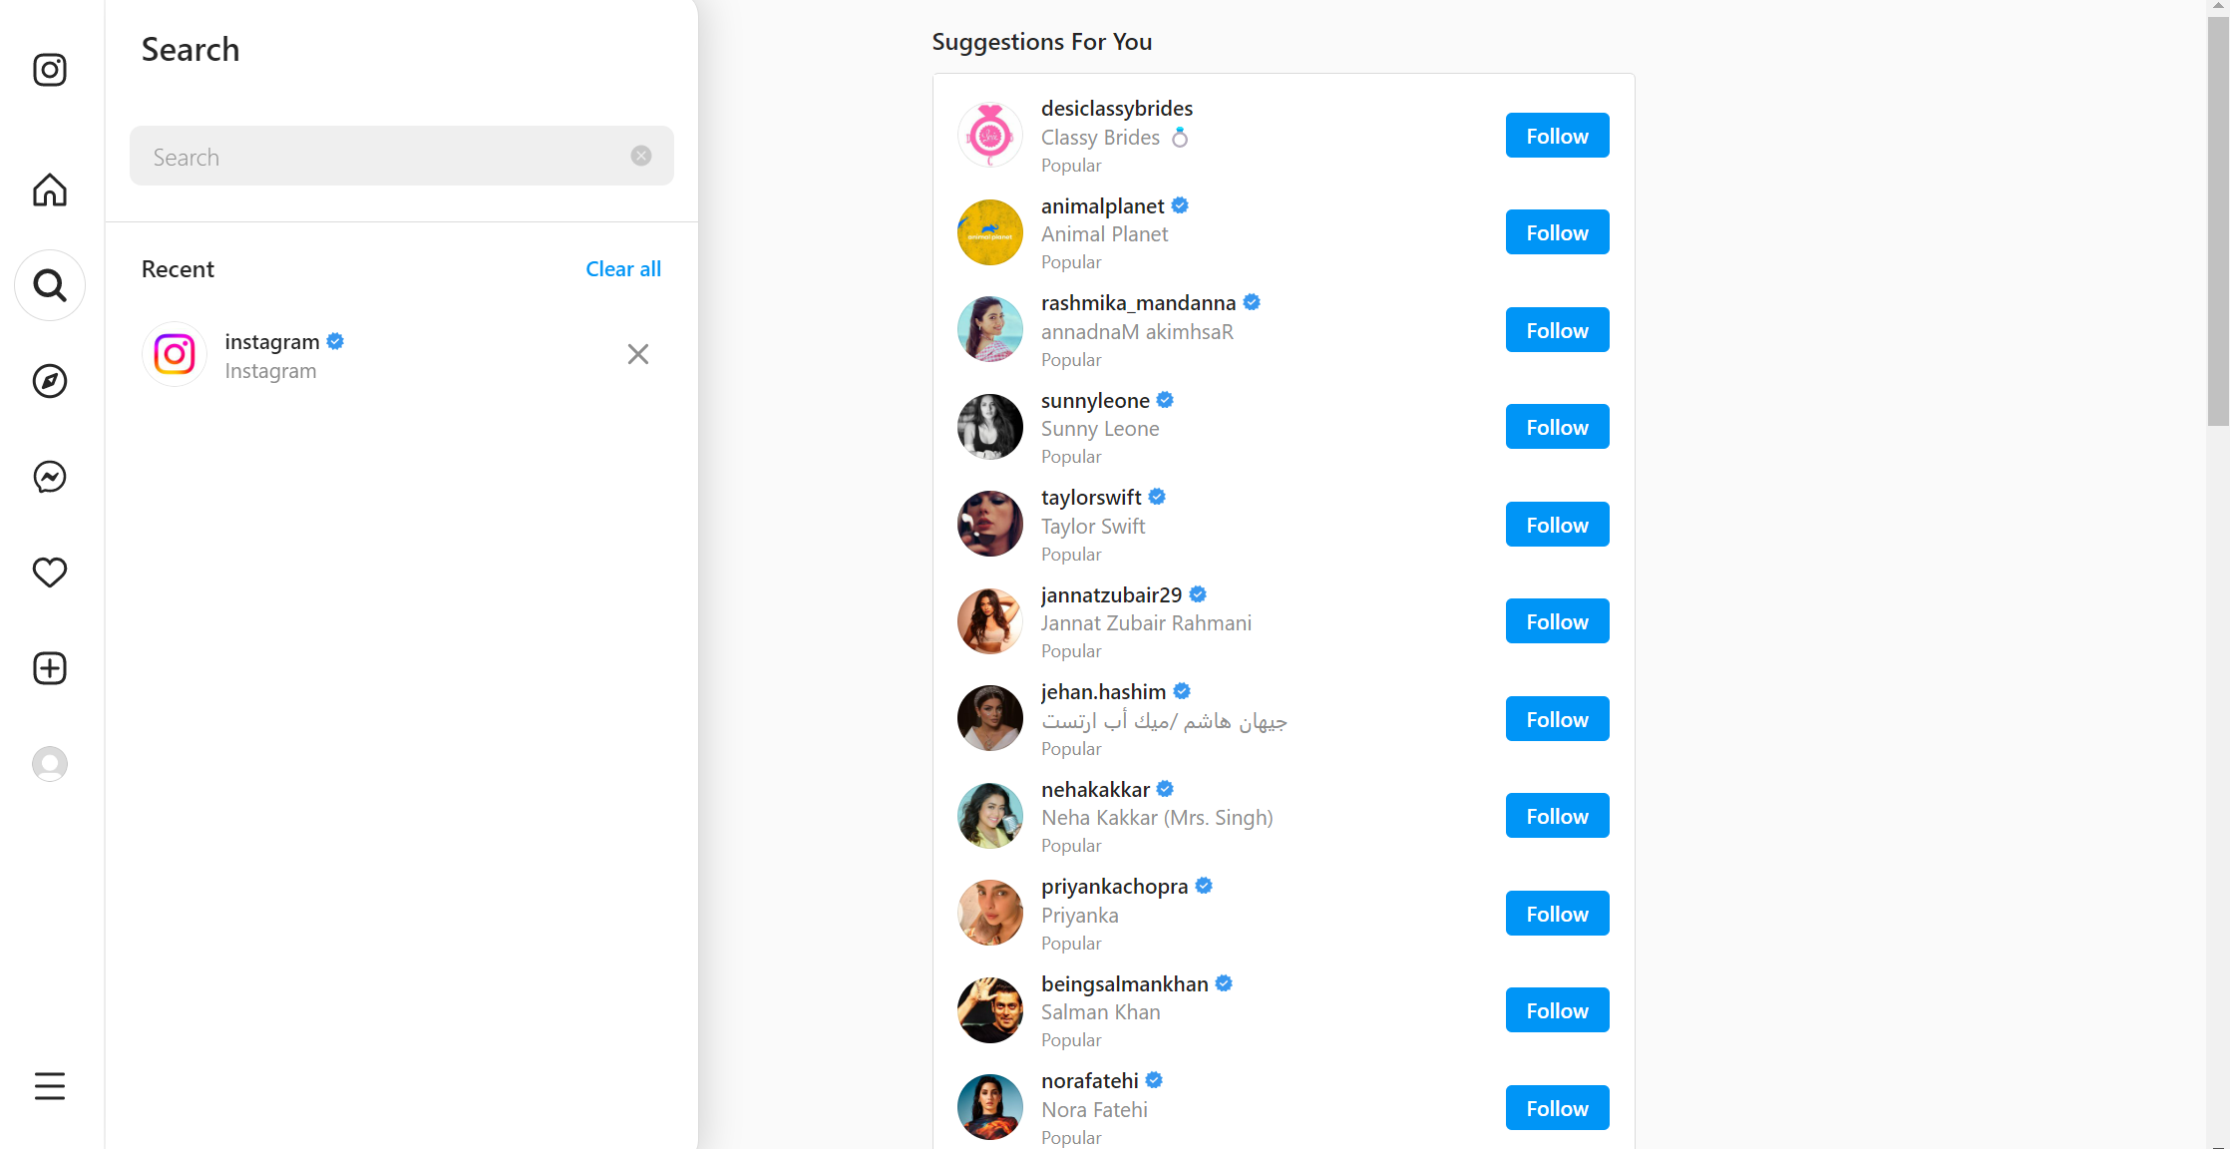Open the Profile account icon

pos(51,764)
